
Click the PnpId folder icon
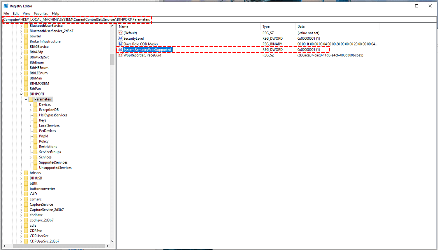35,136
